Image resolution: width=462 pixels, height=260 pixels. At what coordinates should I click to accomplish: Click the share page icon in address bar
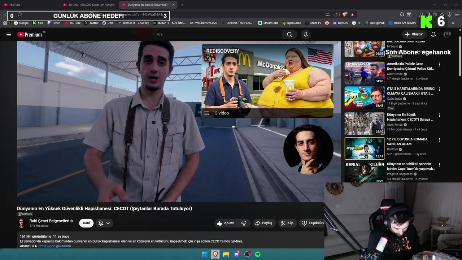tap(336, 14)
